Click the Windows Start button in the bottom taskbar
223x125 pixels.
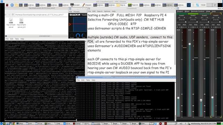click(1, 124)
